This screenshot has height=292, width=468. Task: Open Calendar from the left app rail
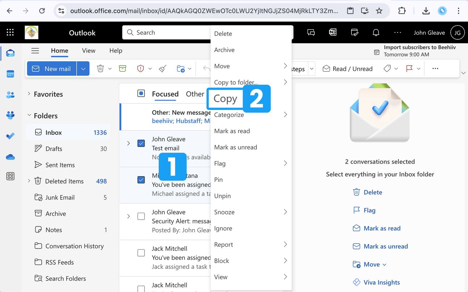pyautogui.click(x=11, y=74)
